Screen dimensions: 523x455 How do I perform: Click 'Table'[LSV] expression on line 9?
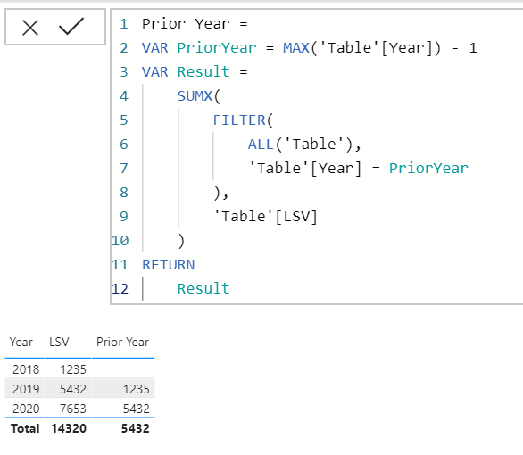(265, 217)
